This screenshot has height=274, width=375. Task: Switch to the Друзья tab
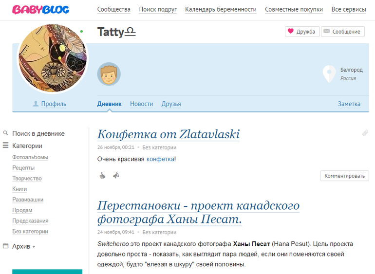click(171, 104)
